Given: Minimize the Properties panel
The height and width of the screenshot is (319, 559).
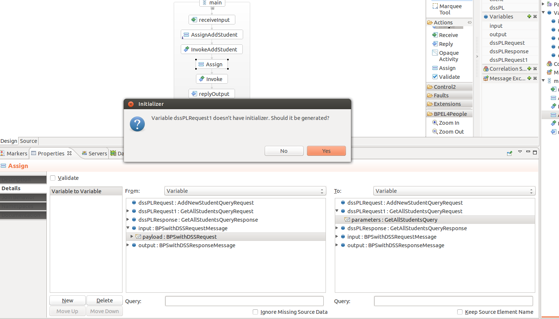Looking at the screenshot, I should [528, 152].
